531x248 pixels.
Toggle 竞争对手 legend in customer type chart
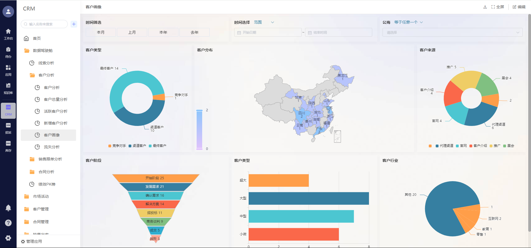(117, 146)
